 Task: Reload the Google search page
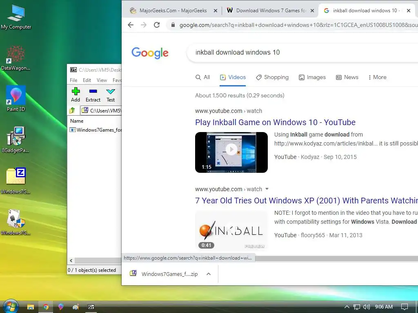coord(157,25)
